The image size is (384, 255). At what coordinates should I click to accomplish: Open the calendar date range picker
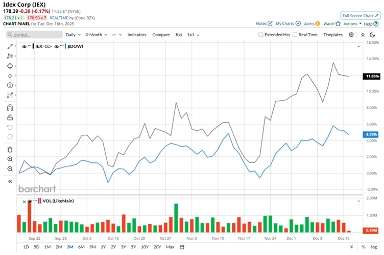(x=182, y=247)
